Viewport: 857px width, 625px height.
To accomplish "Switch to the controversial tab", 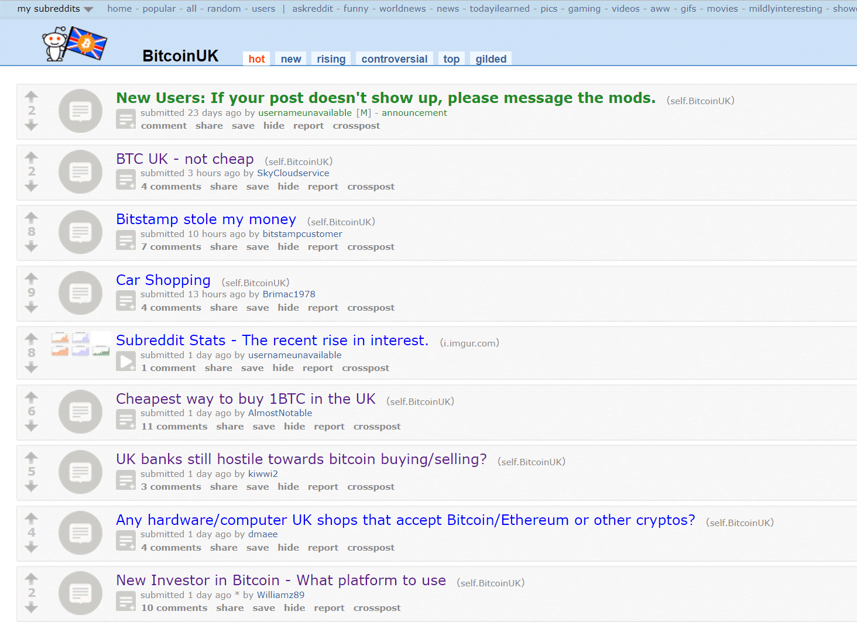I will (x=394, y=59).
